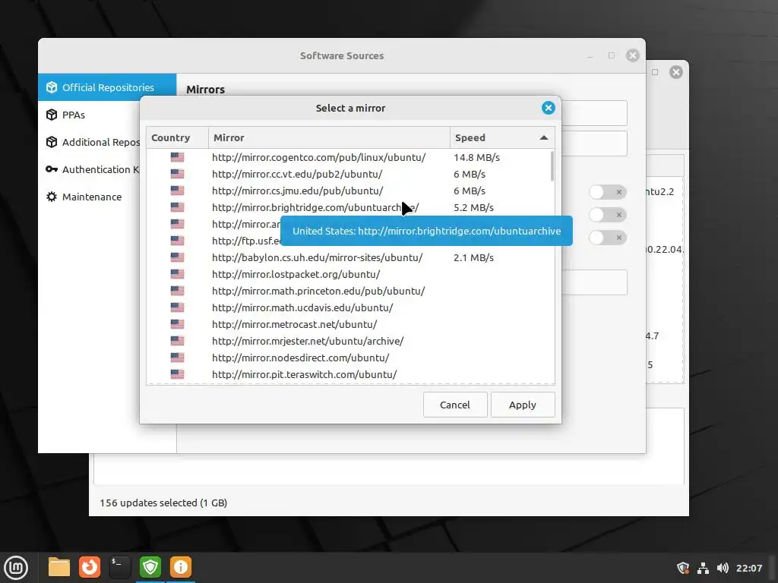The height and width of the screenshot is (583, 778).
Task: Click the first mirror field in Software Sources
Action: [594, 113]
